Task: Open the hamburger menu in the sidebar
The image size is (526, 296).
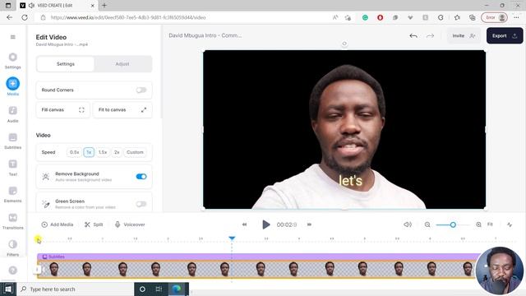Action: pyautogui.click(x=13, y=37)
